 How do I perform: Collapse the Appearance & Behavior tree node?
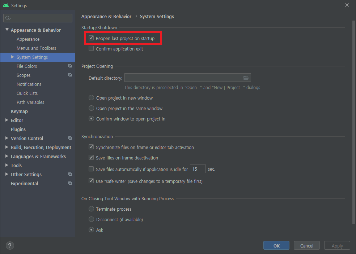tap(7, 30)
